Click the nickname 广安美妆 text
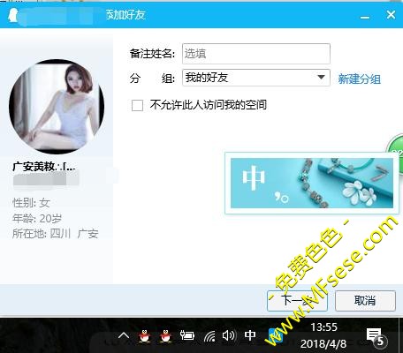The height and width of the screenshot is (353, 403). point(44,167)
